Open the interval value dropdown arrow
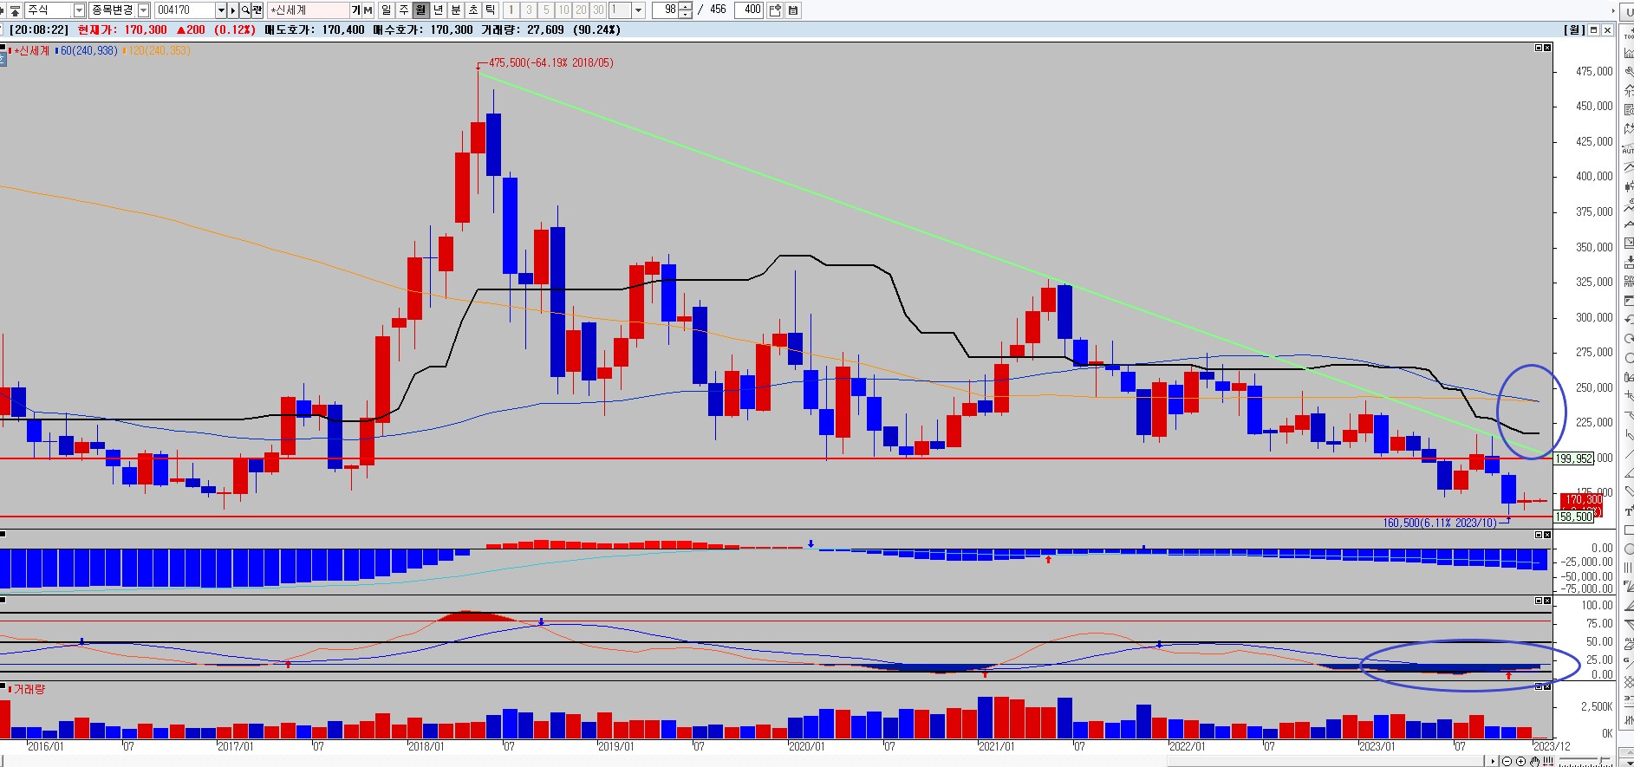The width and height of the screenshot is (1634, 767). (x=639, y=10)
